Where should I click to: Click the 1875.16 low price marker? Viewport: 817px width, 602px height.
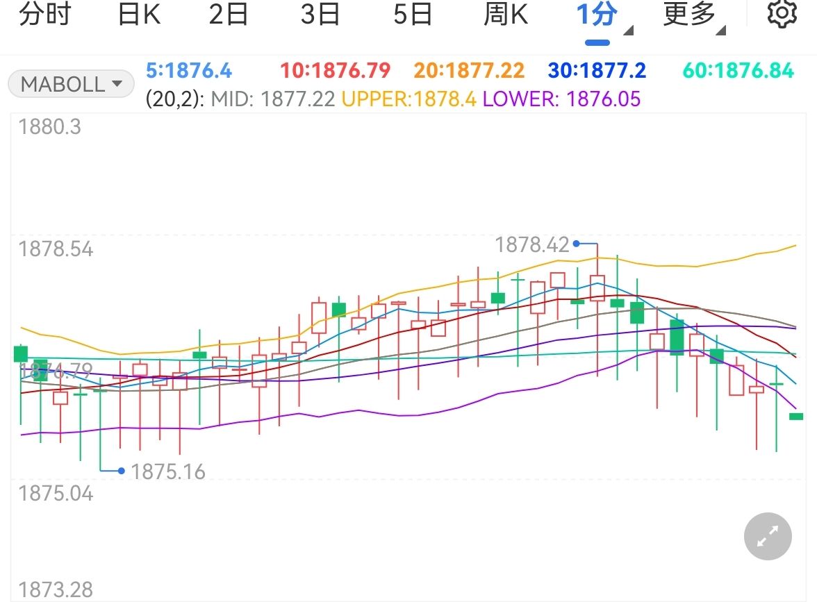pos(168,472)
